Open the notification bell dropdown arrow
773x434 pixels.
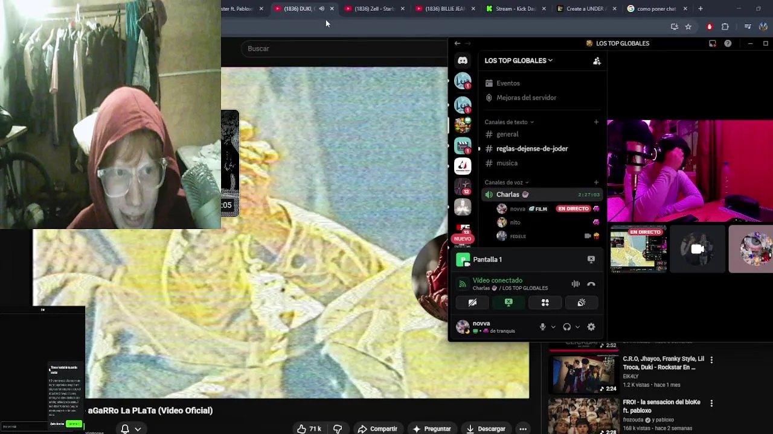pos(138,429)
